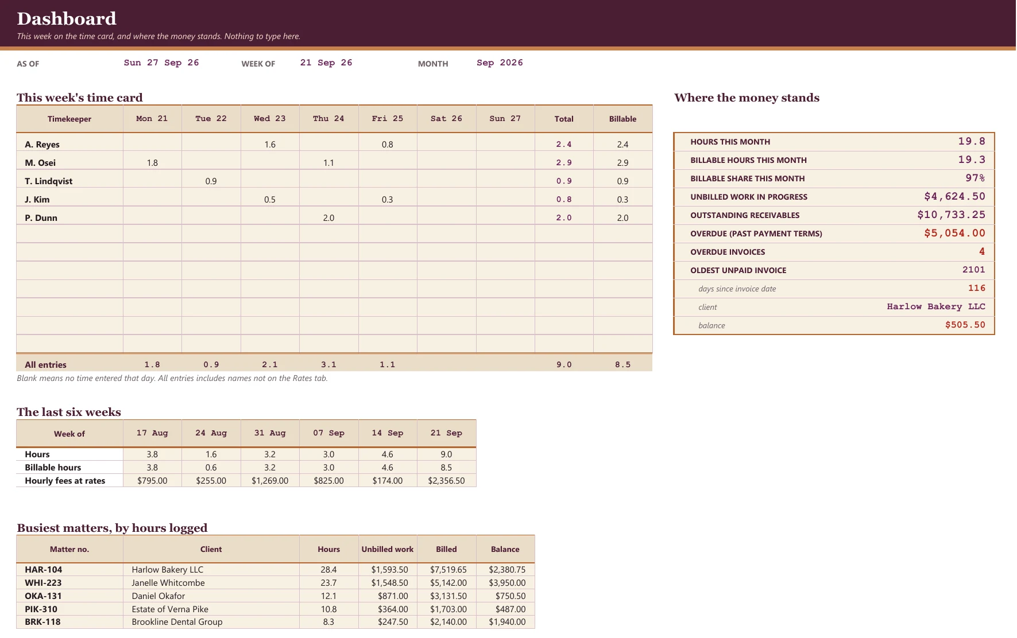Click Hourly fees for 31 Aug $1,269.00
1017x638 pixels.
(x=270, y=481)
